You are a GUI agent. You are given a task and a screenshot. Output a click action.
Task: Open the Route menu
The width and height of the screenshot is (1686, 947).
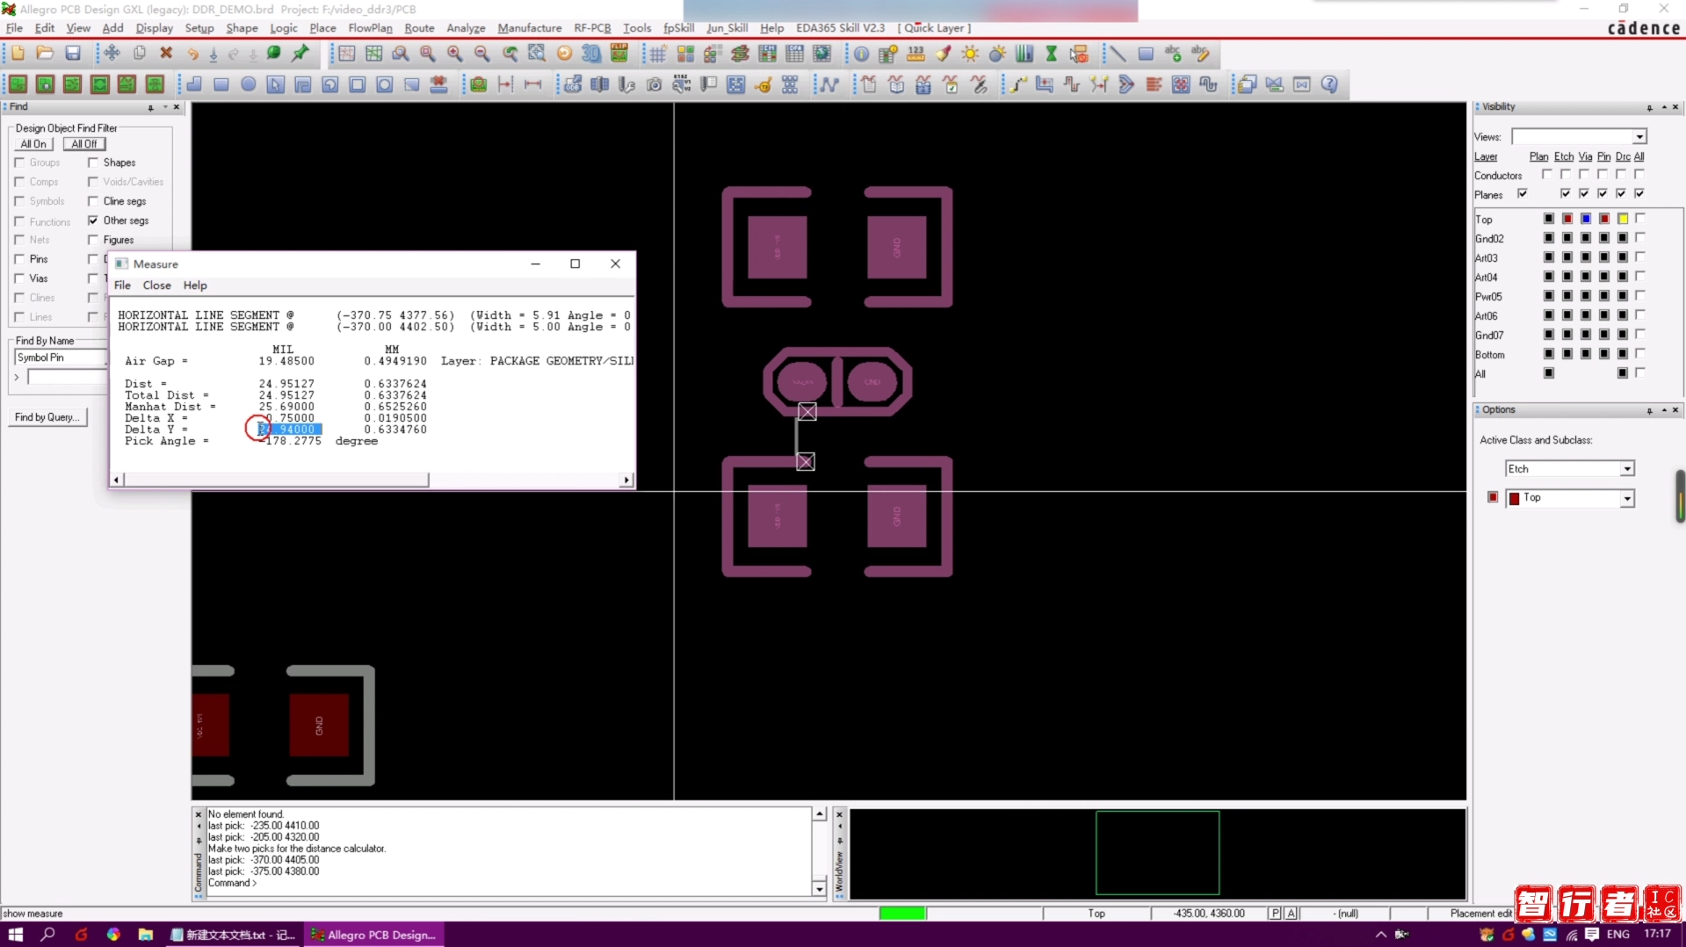[x=419, y=28]
